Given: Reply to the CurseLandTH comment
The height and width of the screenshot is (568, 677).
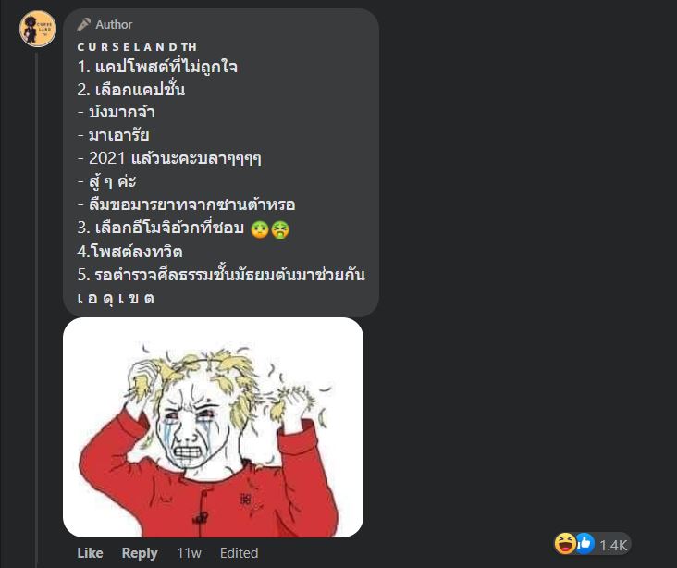Looking at the screenshot, I should tap(140, 553).
